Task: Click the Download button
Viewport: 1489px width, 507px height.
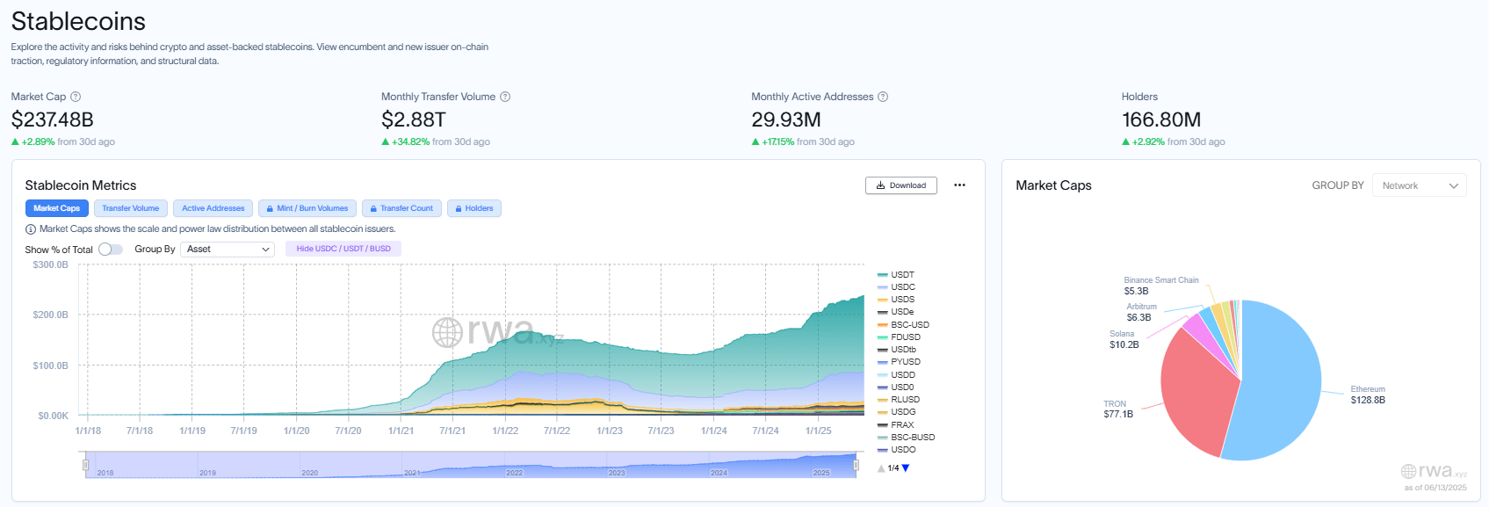Action: point(900,185)
